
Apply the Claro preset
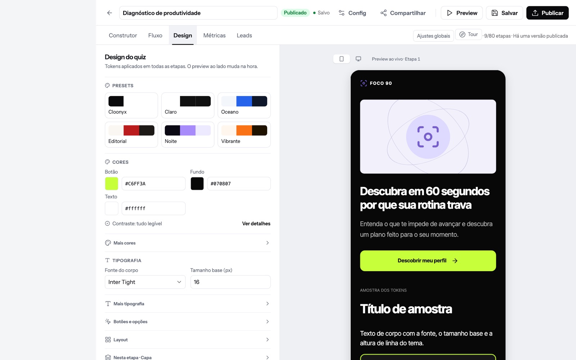[188, 105]
